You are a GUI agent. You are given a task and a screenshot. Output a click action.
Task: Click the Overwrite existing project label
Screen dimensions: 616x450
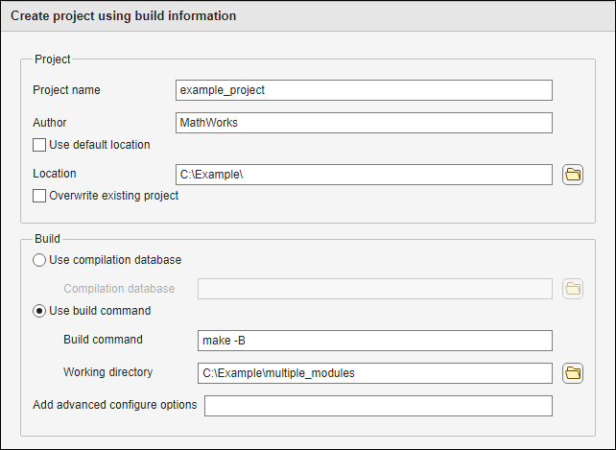point(113,196)
